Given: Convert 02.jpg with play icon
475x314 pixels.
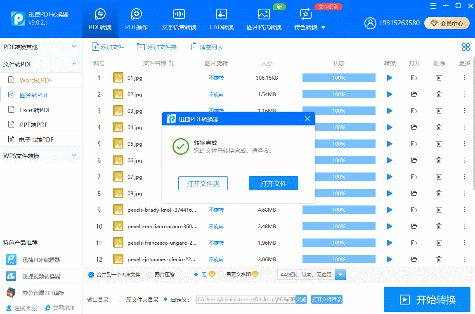Looking at the screenshot, I should 390,94.
